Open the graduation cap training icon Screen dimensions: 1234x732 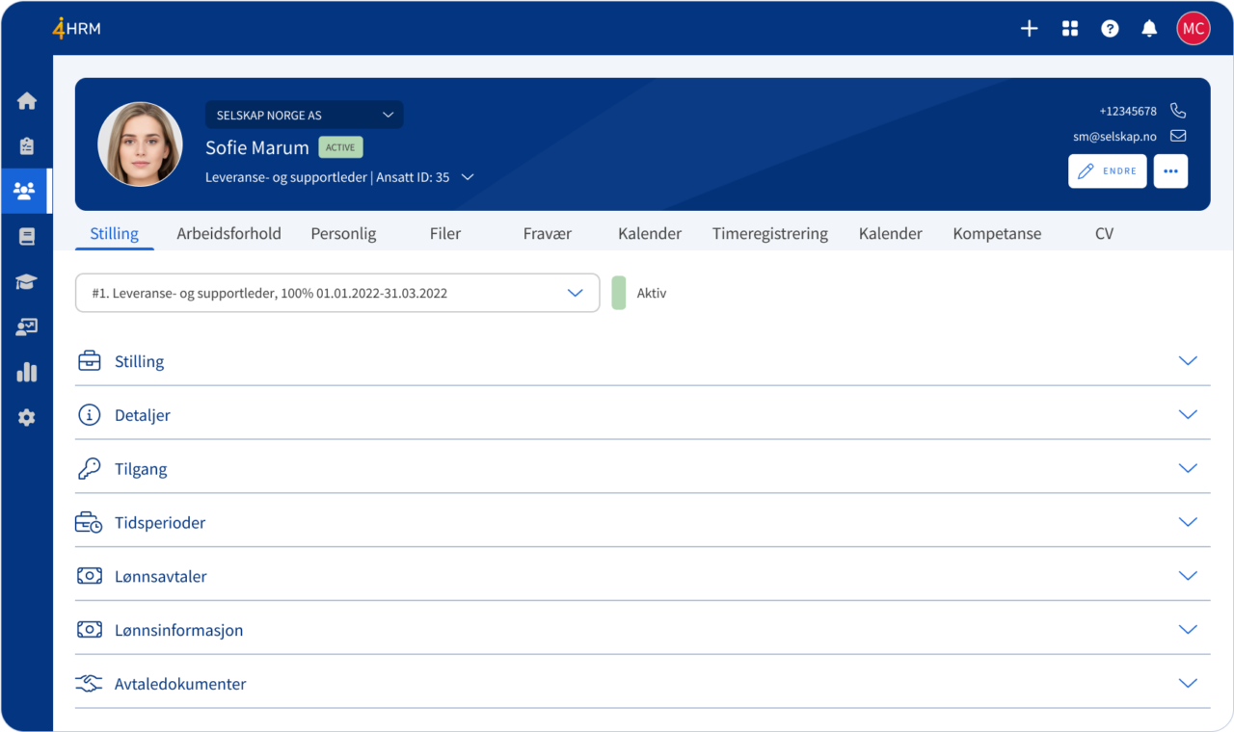(x=26, y=281)
